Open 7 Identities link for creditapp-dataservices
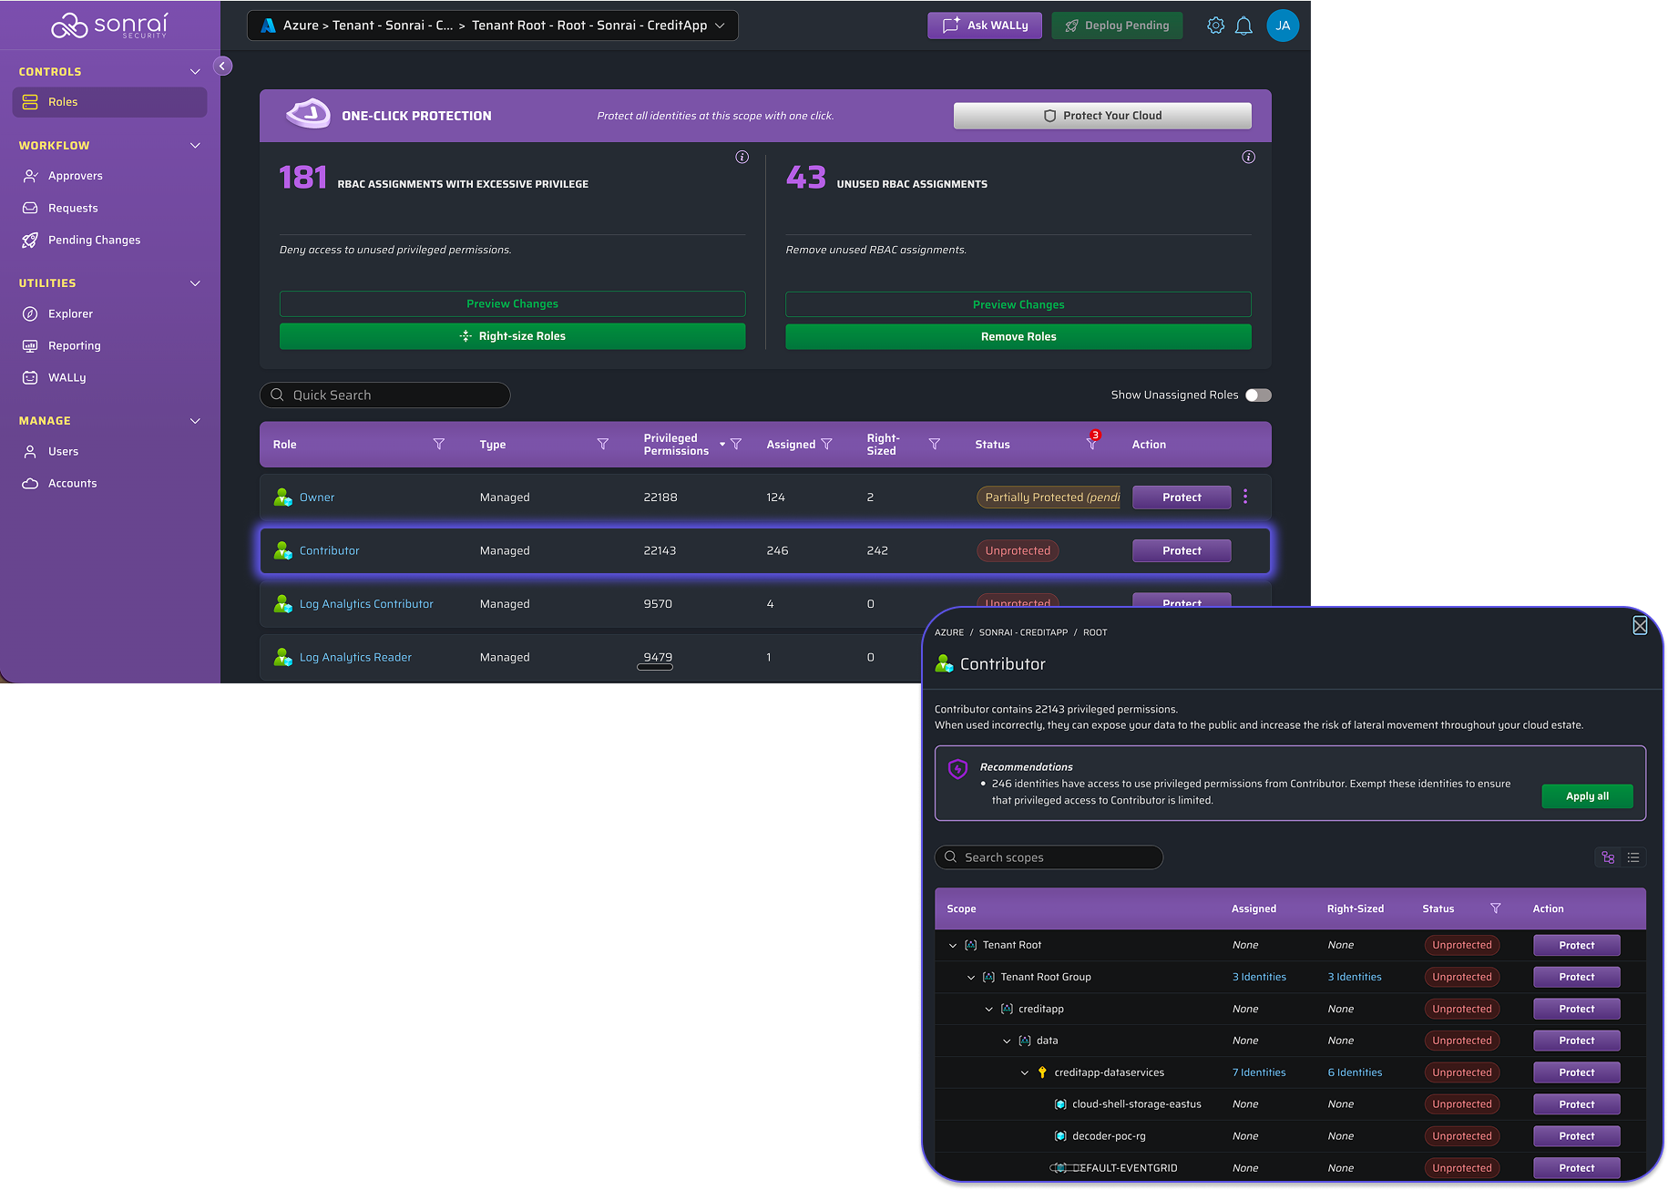Screen dimensions: 1668x1190 pyautogui.click(x=1259, y=1072)
